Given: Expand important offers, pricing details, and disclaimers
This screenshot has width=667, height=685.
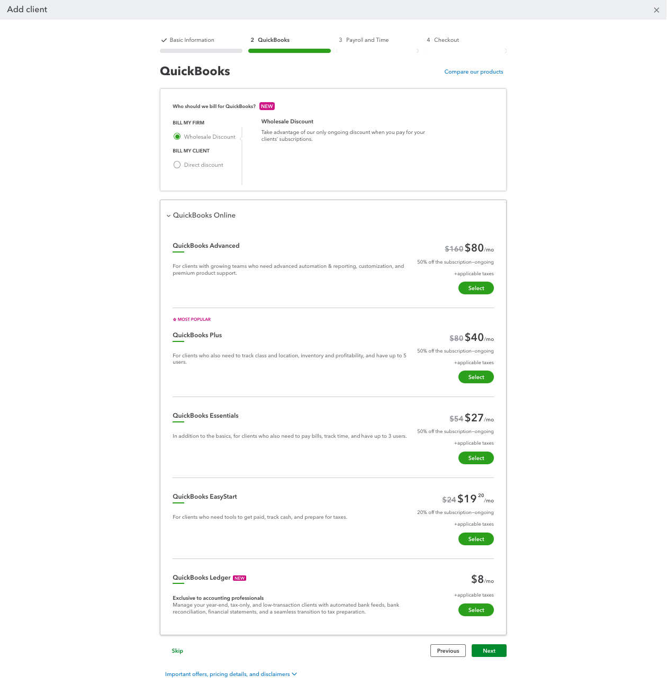Looking at the screenshot, I should 231,674.
